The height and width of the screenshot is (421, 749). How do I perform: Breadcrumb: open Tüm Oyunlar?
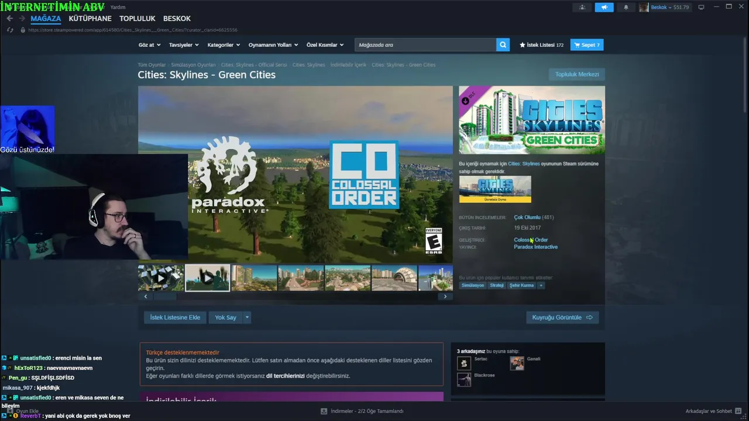pos(152,65)
